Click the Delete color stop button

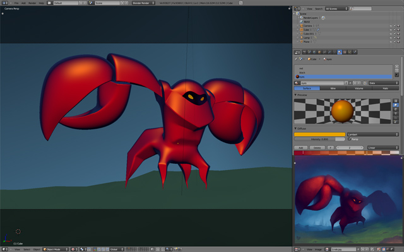[318, 147]
